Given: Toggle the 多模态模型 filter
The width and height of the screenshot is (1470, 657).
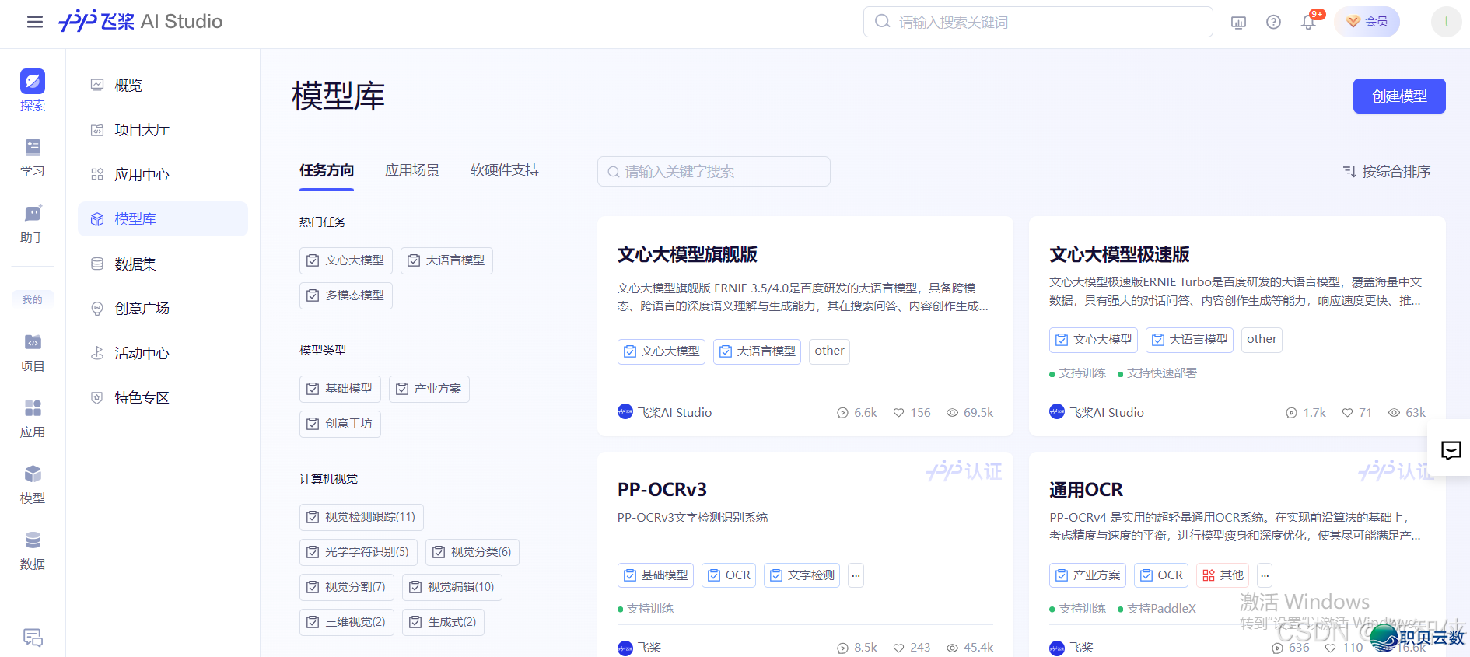Looking at the screenshot, I should [x=345, y=295].
